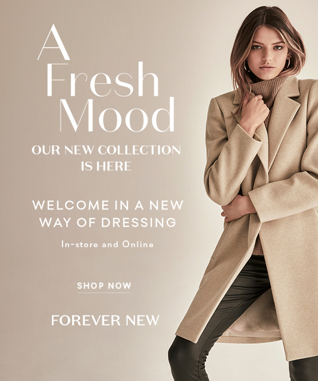This screenshot has width=318, height=381.
Task: Click the large letter A in the headline
Action: pyautogui.click(x=54, y=42)
